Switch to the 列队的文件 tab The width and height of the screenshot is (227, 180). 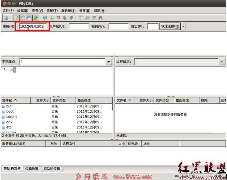point(12,169)
